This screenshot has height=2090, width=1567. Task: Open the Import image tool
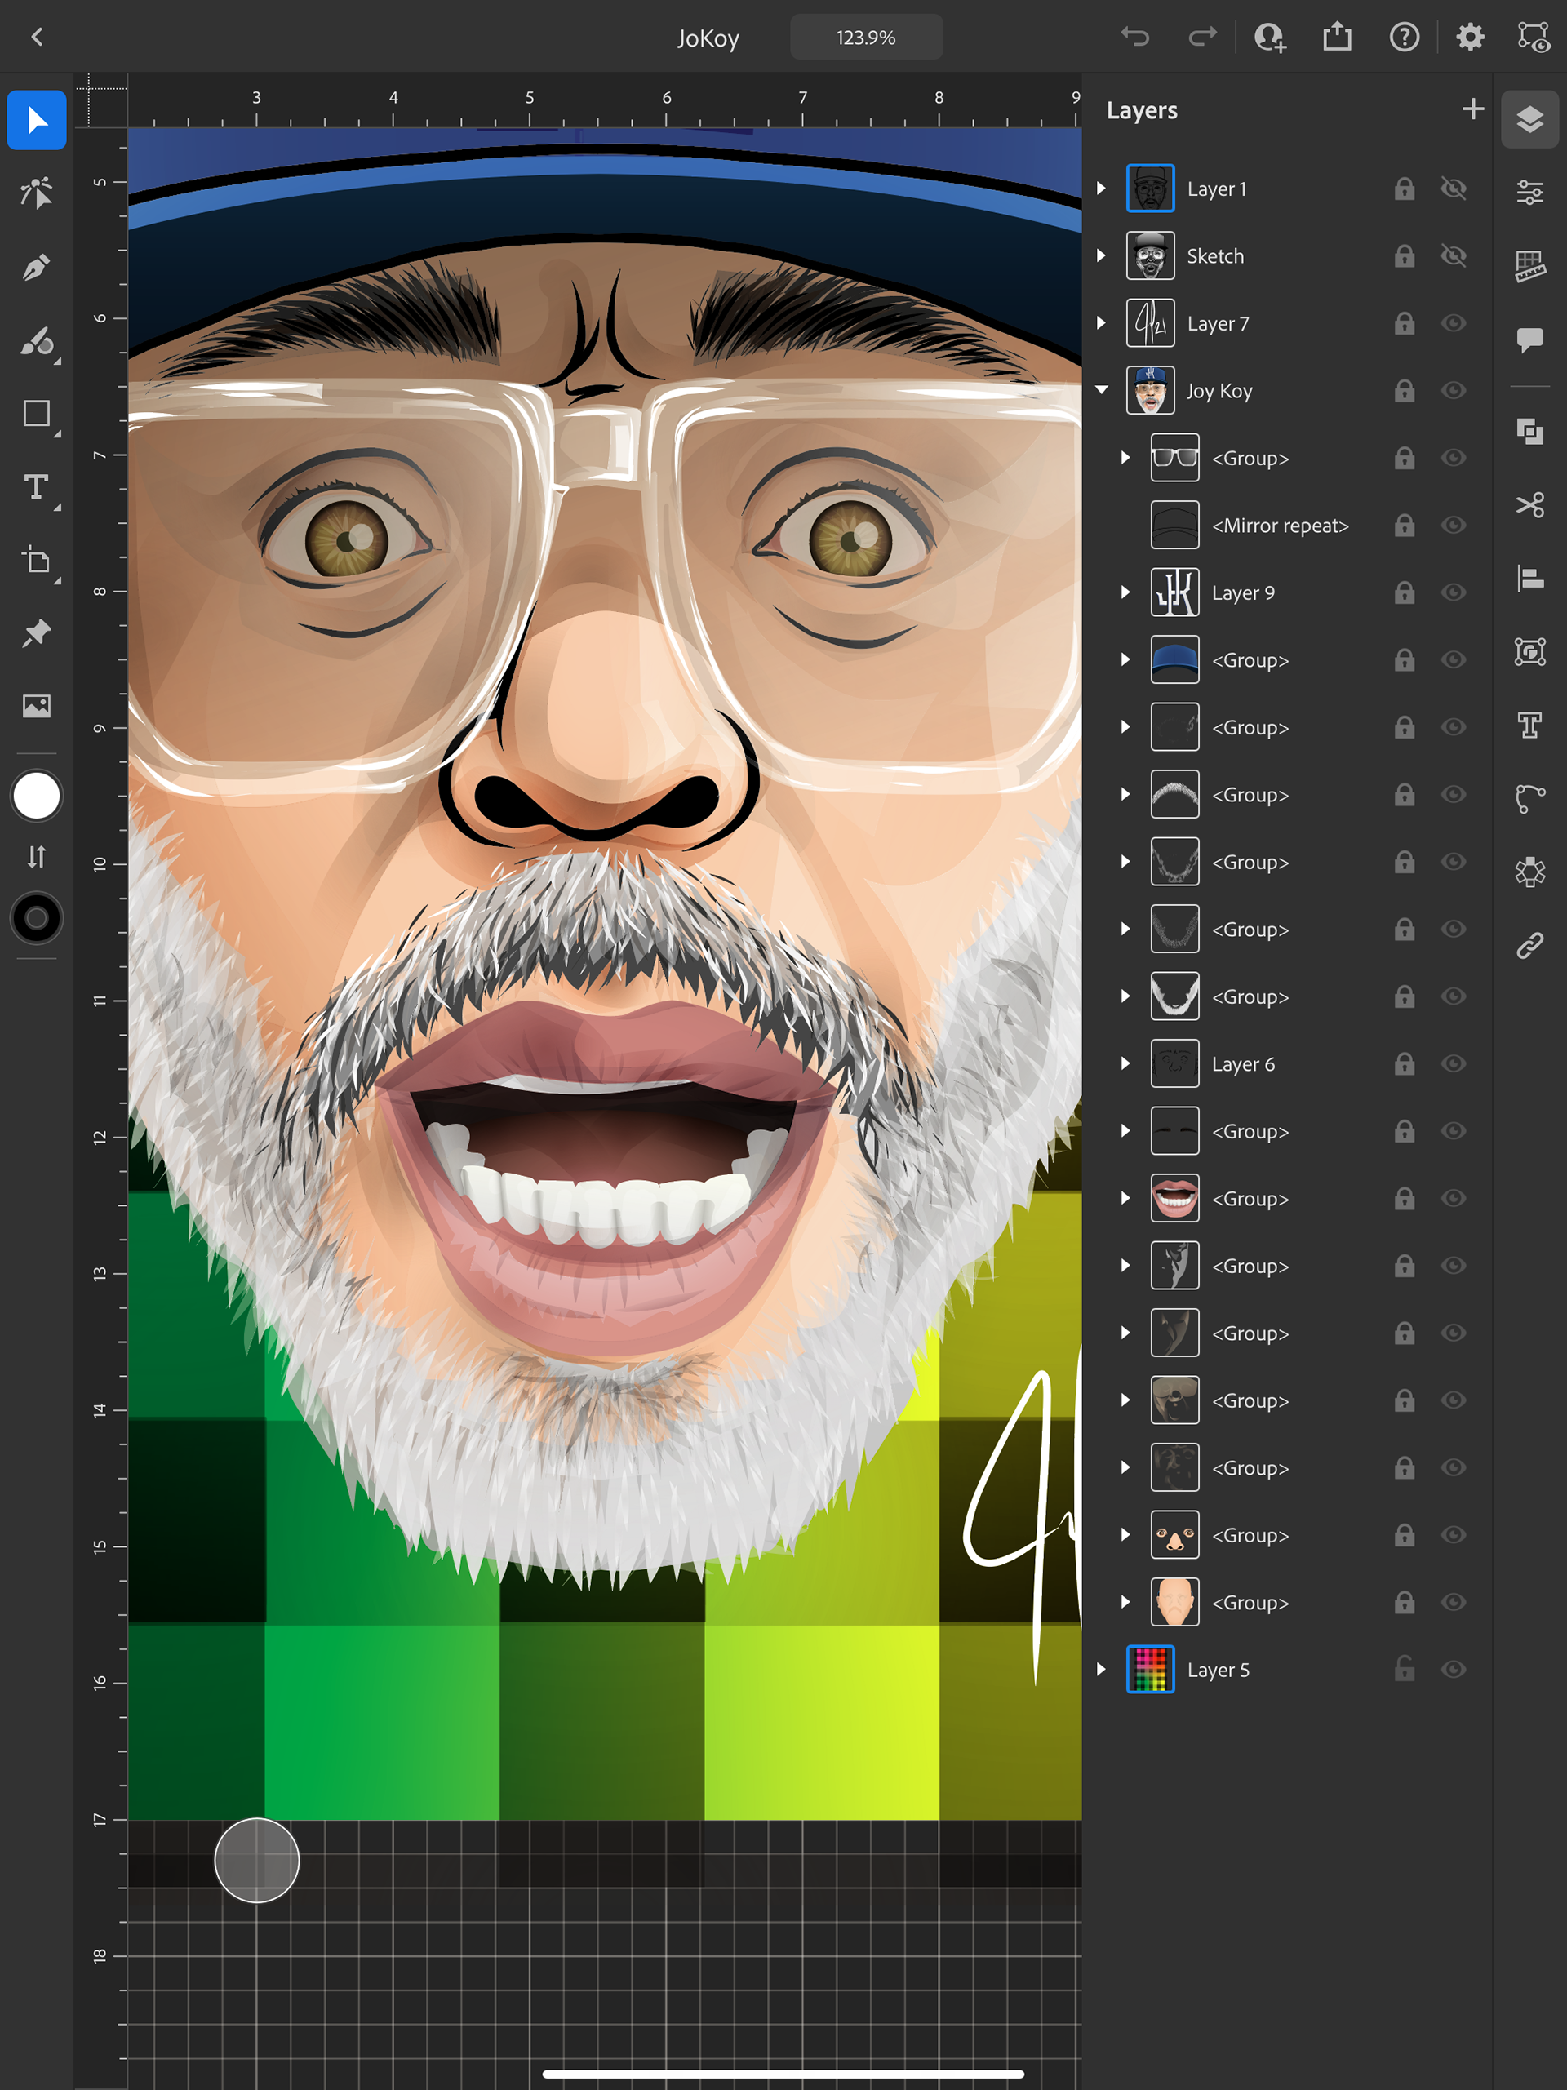[x=36, y=706]
